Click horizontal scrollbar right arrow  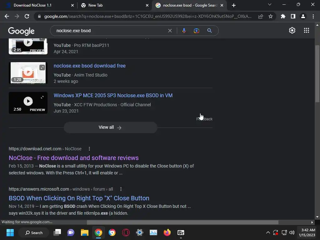(312, 222)
